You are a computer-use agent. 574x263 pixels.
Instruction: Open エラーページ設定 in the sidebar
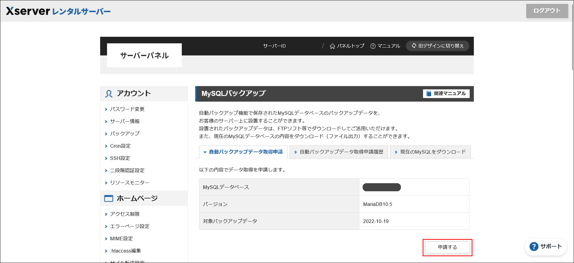tap(130, 226)
